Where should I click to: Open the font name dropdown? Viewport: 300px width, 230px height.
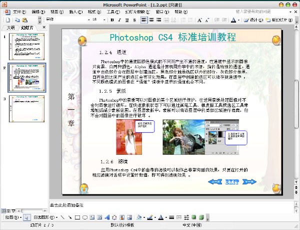click(x=88, y=20)
